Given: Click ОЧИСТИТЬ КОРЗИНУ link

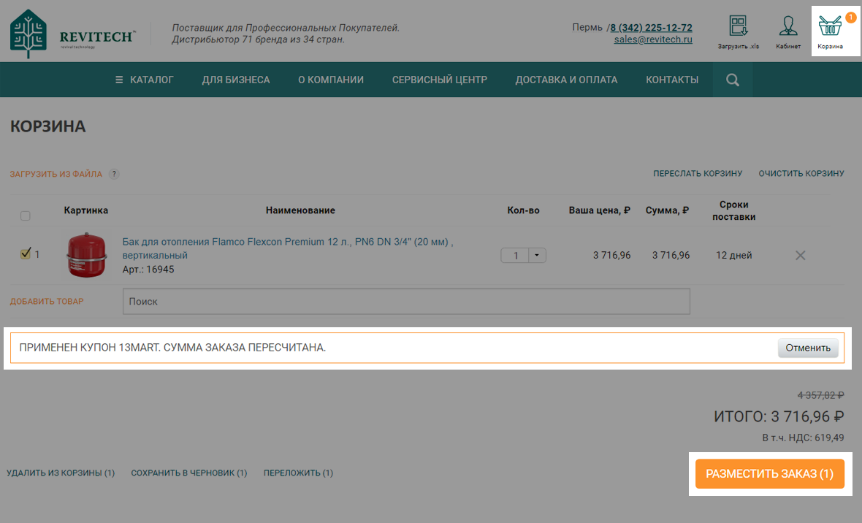Looking at the screenshot, I should (801, 173).
